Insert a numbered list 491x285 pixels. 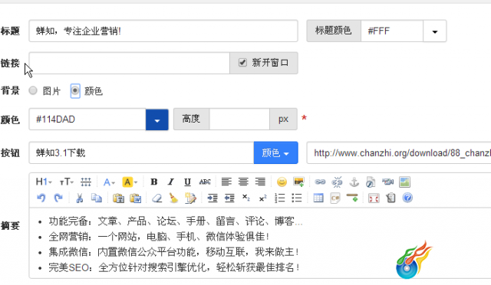pyautogui.click(x=279, y=198)
